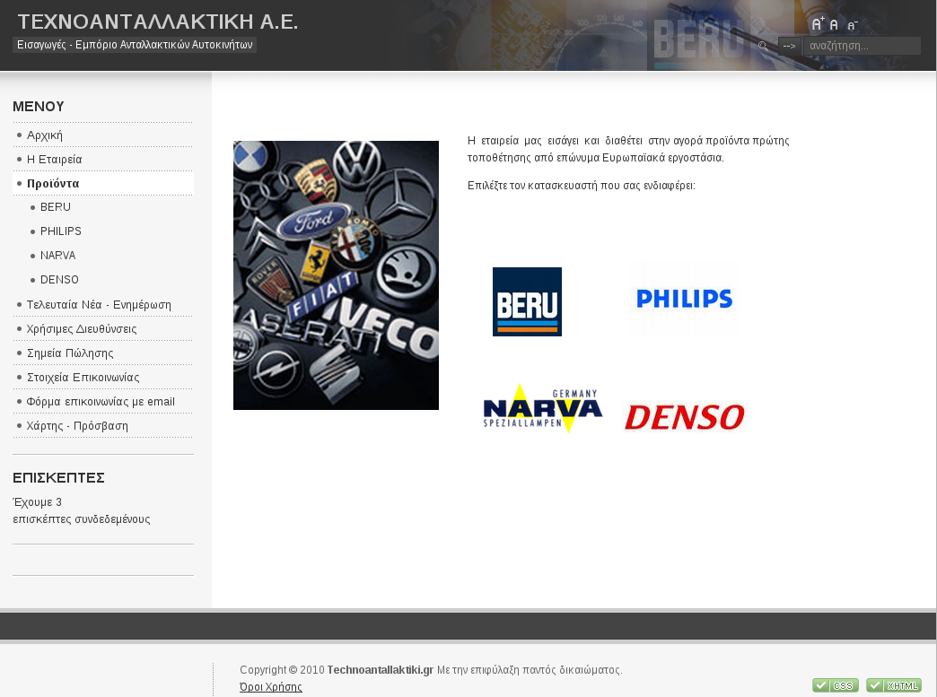Click the ΜΕΝΟΥ sidebar heading
Screen dimensions: 937x697
click(x=39, y=107)
